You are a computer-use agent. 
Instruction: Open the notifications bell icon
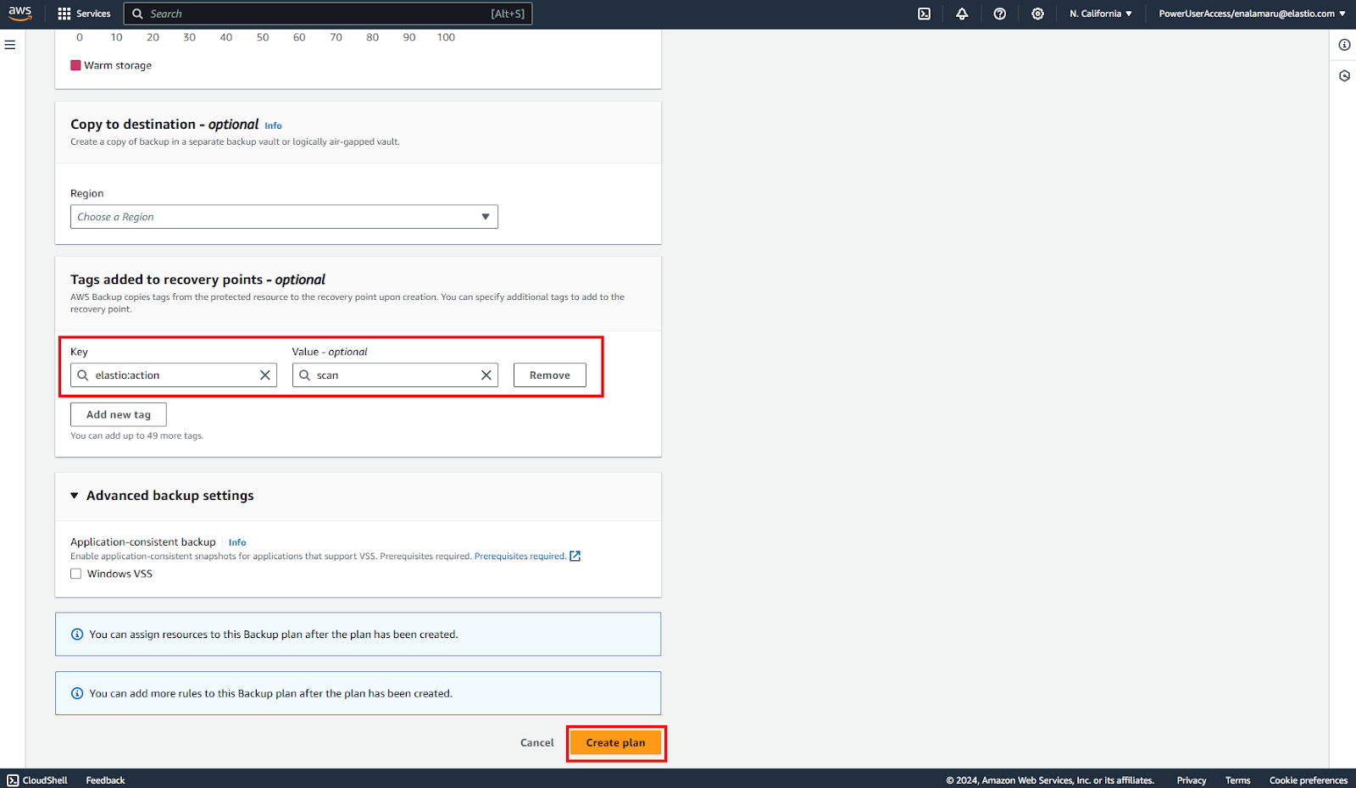coord(962,14)
